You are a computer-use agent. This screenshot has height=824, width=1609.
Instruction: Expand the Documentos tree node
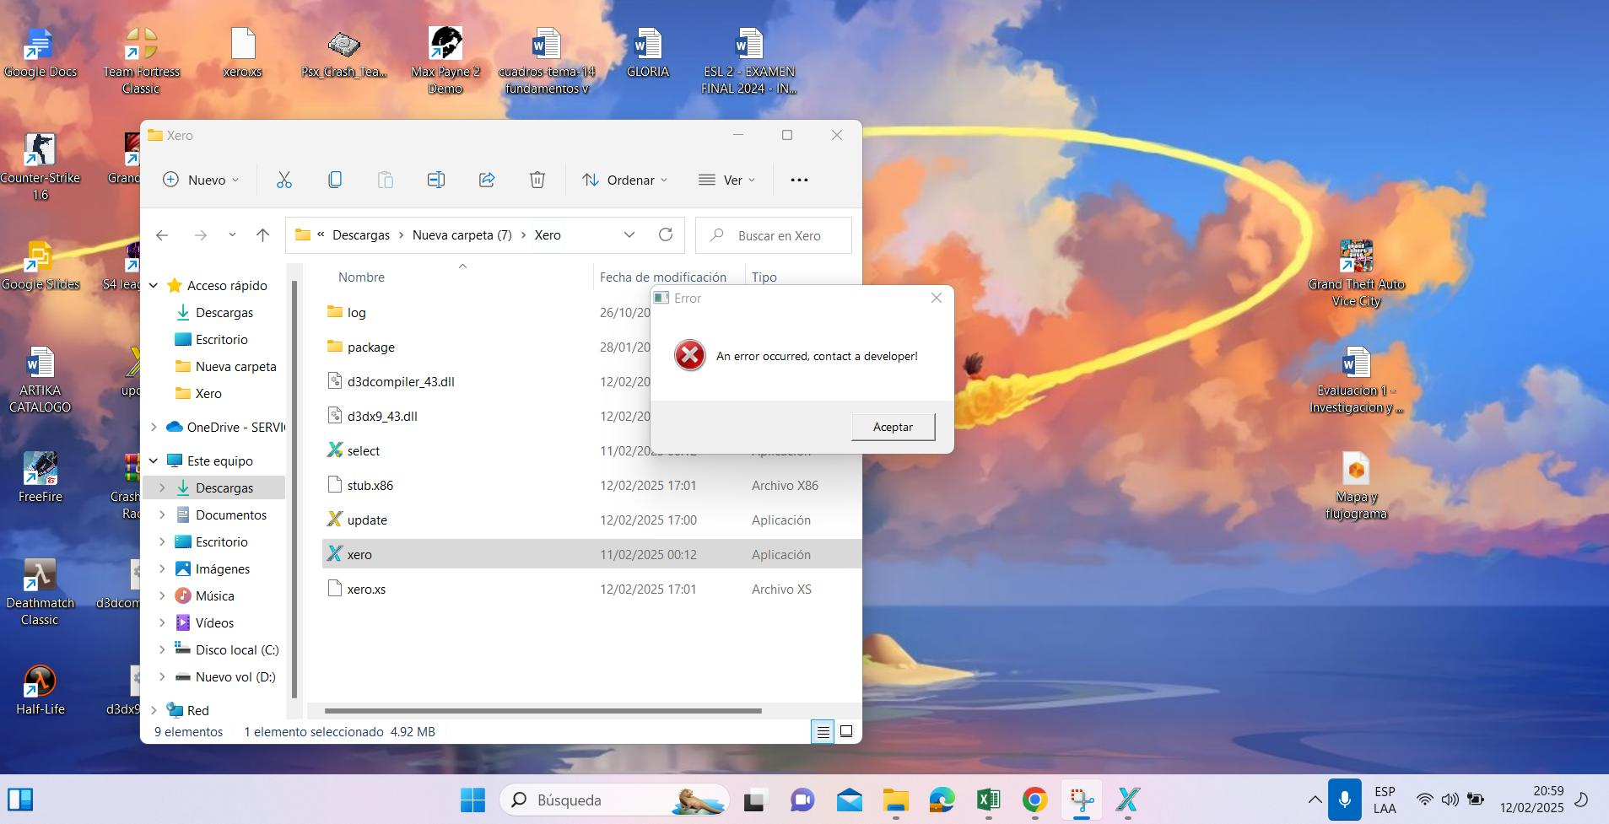pyautogui.click(x=162, y=515)
